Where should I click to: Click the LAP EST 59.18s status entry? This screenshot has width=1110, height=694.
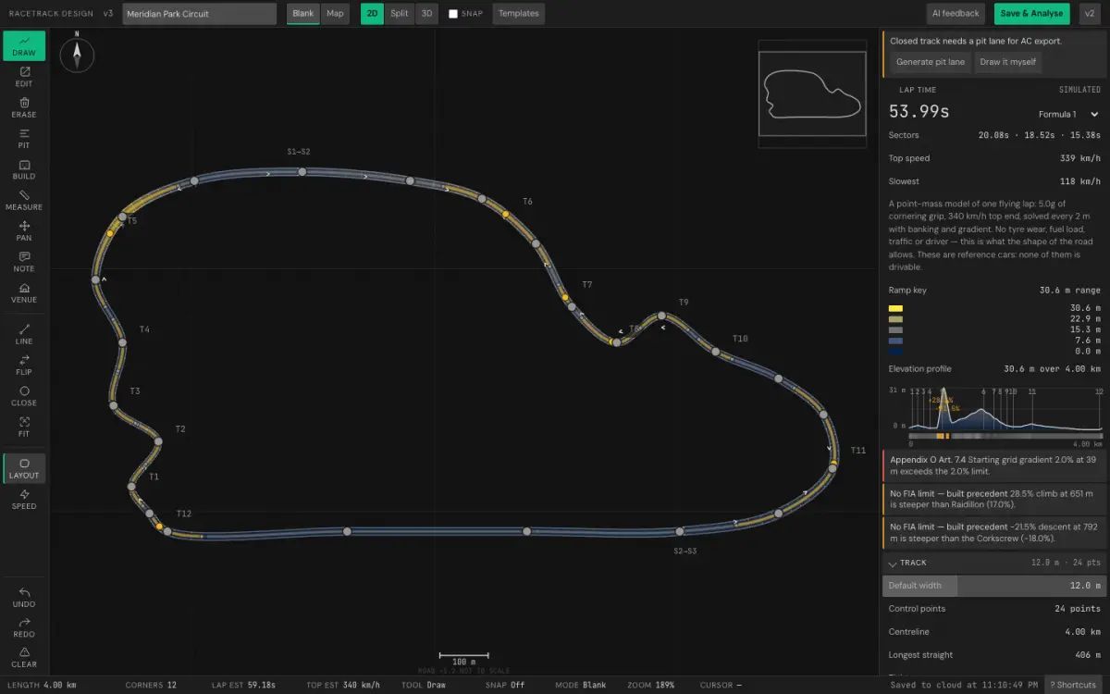(x=244, y=686)
